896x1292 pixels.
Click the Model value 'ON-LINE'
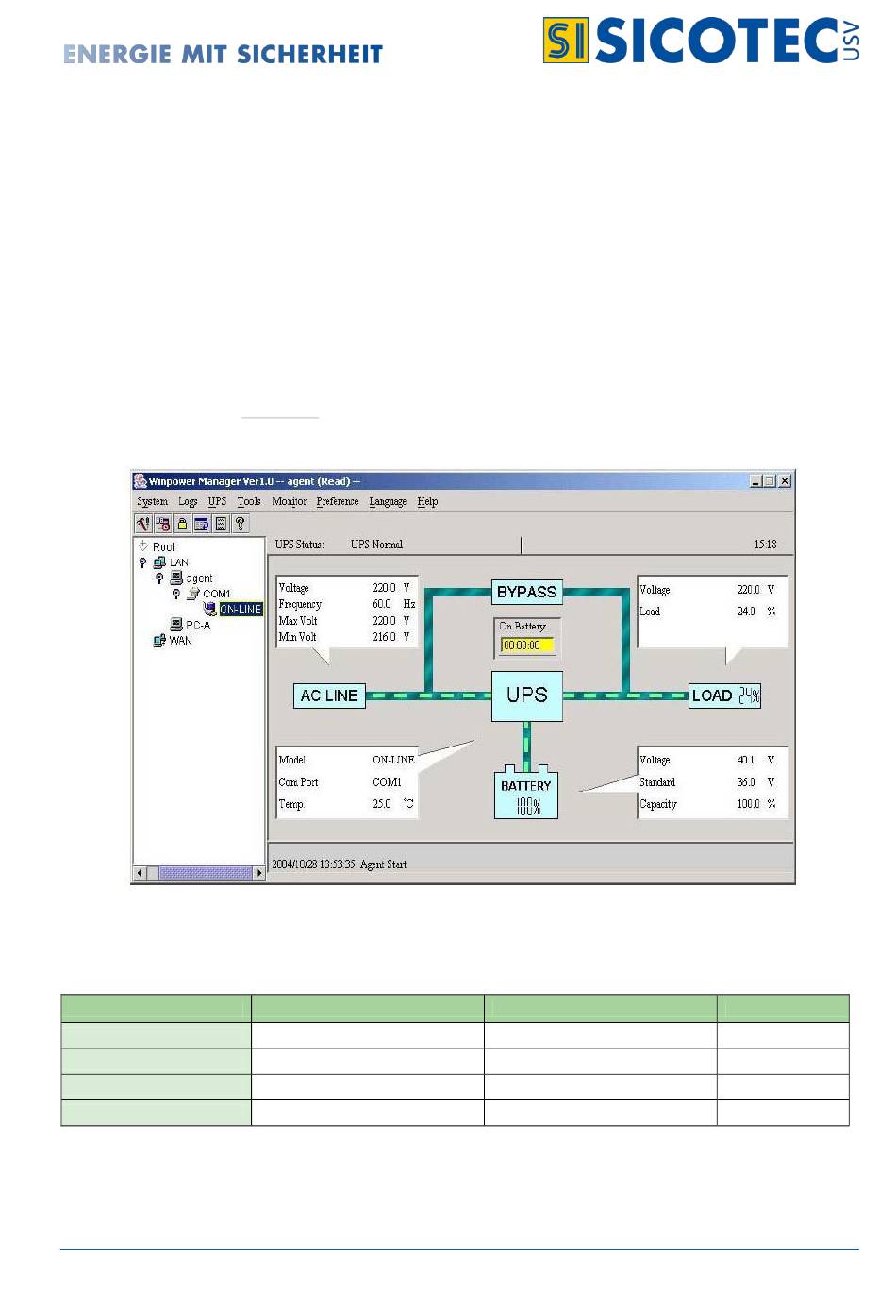(393, 760)
